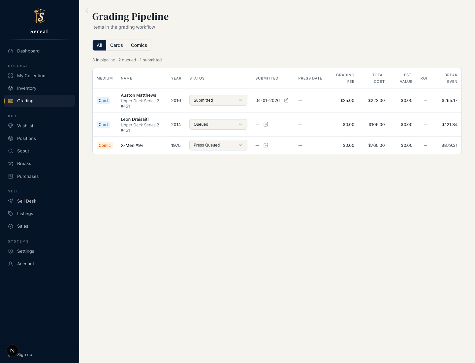Click the TOTAL COST column header
475x363 pixels.
[x=378, y=78]
